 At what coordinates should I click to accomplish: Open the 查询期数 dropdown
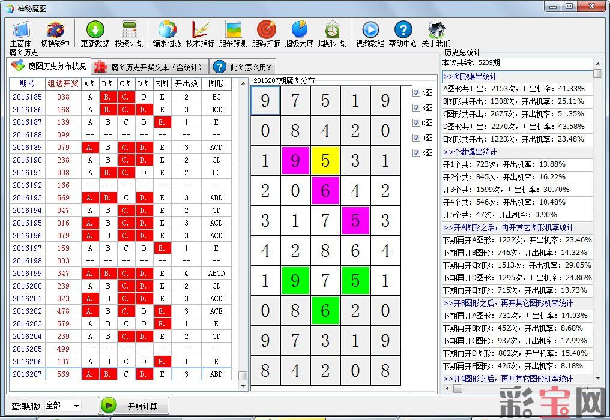[76, 406]
